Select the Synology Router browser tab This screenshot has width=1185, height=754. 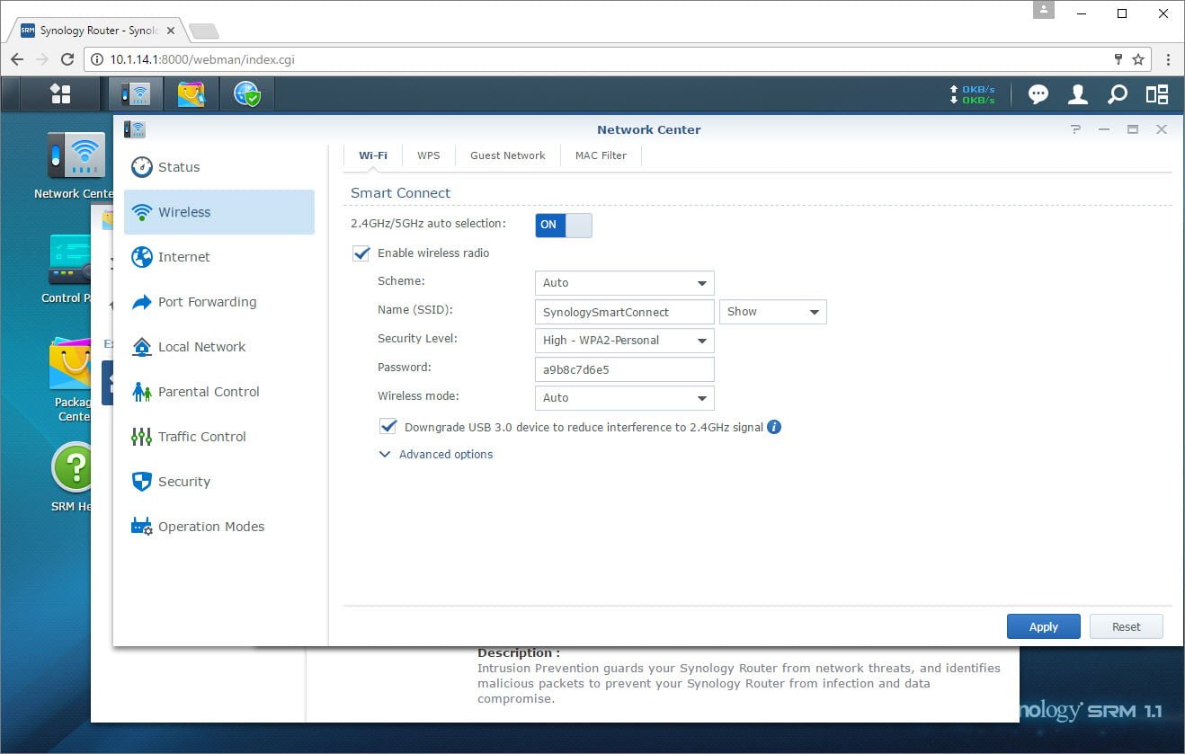tap(97, 31)
